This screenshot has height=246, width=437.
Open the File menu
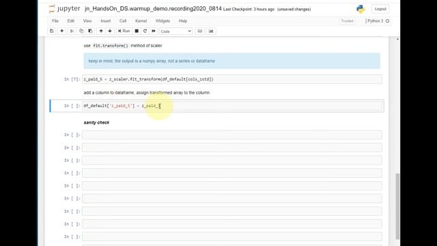coord(55,21)
